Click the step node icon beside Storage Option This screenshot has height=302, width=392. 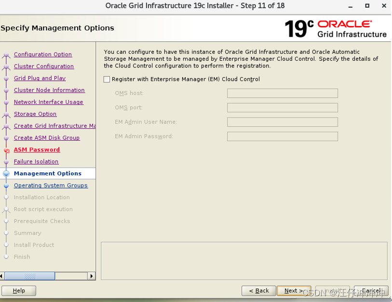[6, 115]
